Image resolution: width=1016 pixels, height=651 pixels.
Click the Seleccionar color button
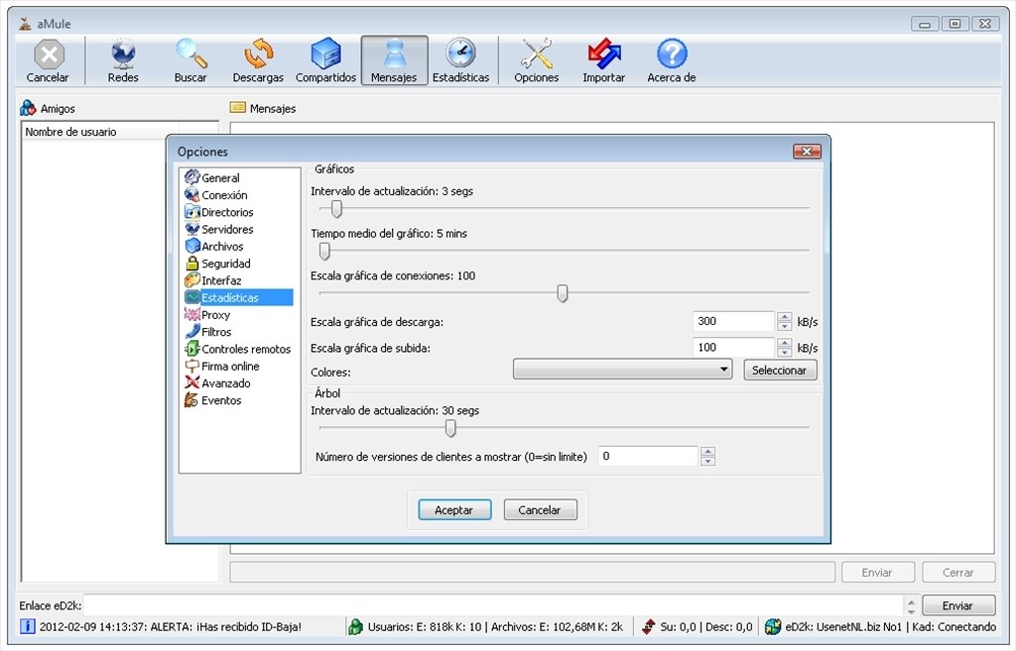point(780,371)
